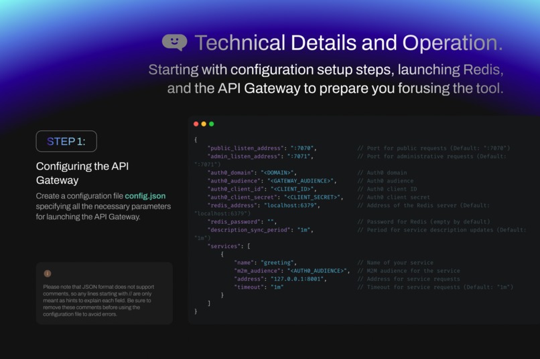Image resolution: width=540 pixels, height=359 pixels.
Task: Click the red close dot of code window
Action: (196, 124)
